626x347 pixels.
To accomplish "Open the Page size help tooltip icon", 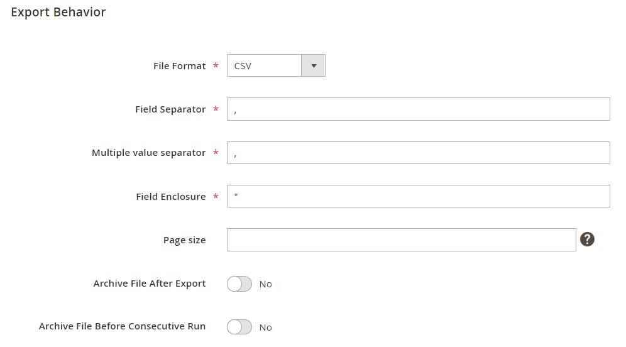I will click(587, 239).
